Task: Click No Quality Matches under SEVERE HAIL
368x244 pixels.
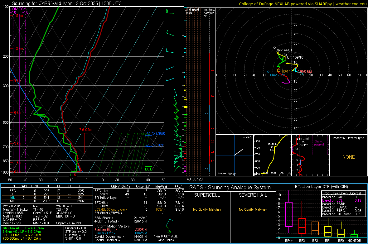Action: [x=253, y=209]
